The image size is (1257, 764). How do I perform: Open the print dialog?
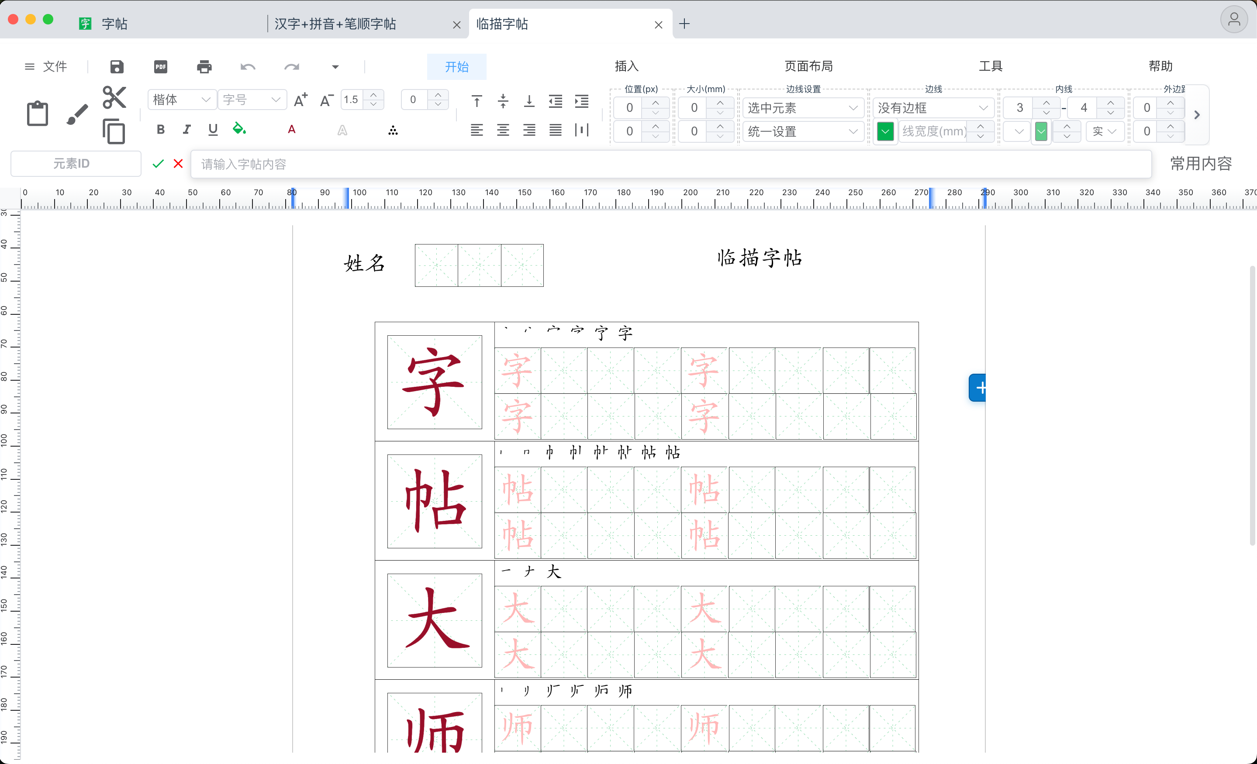tap(204, 67)
